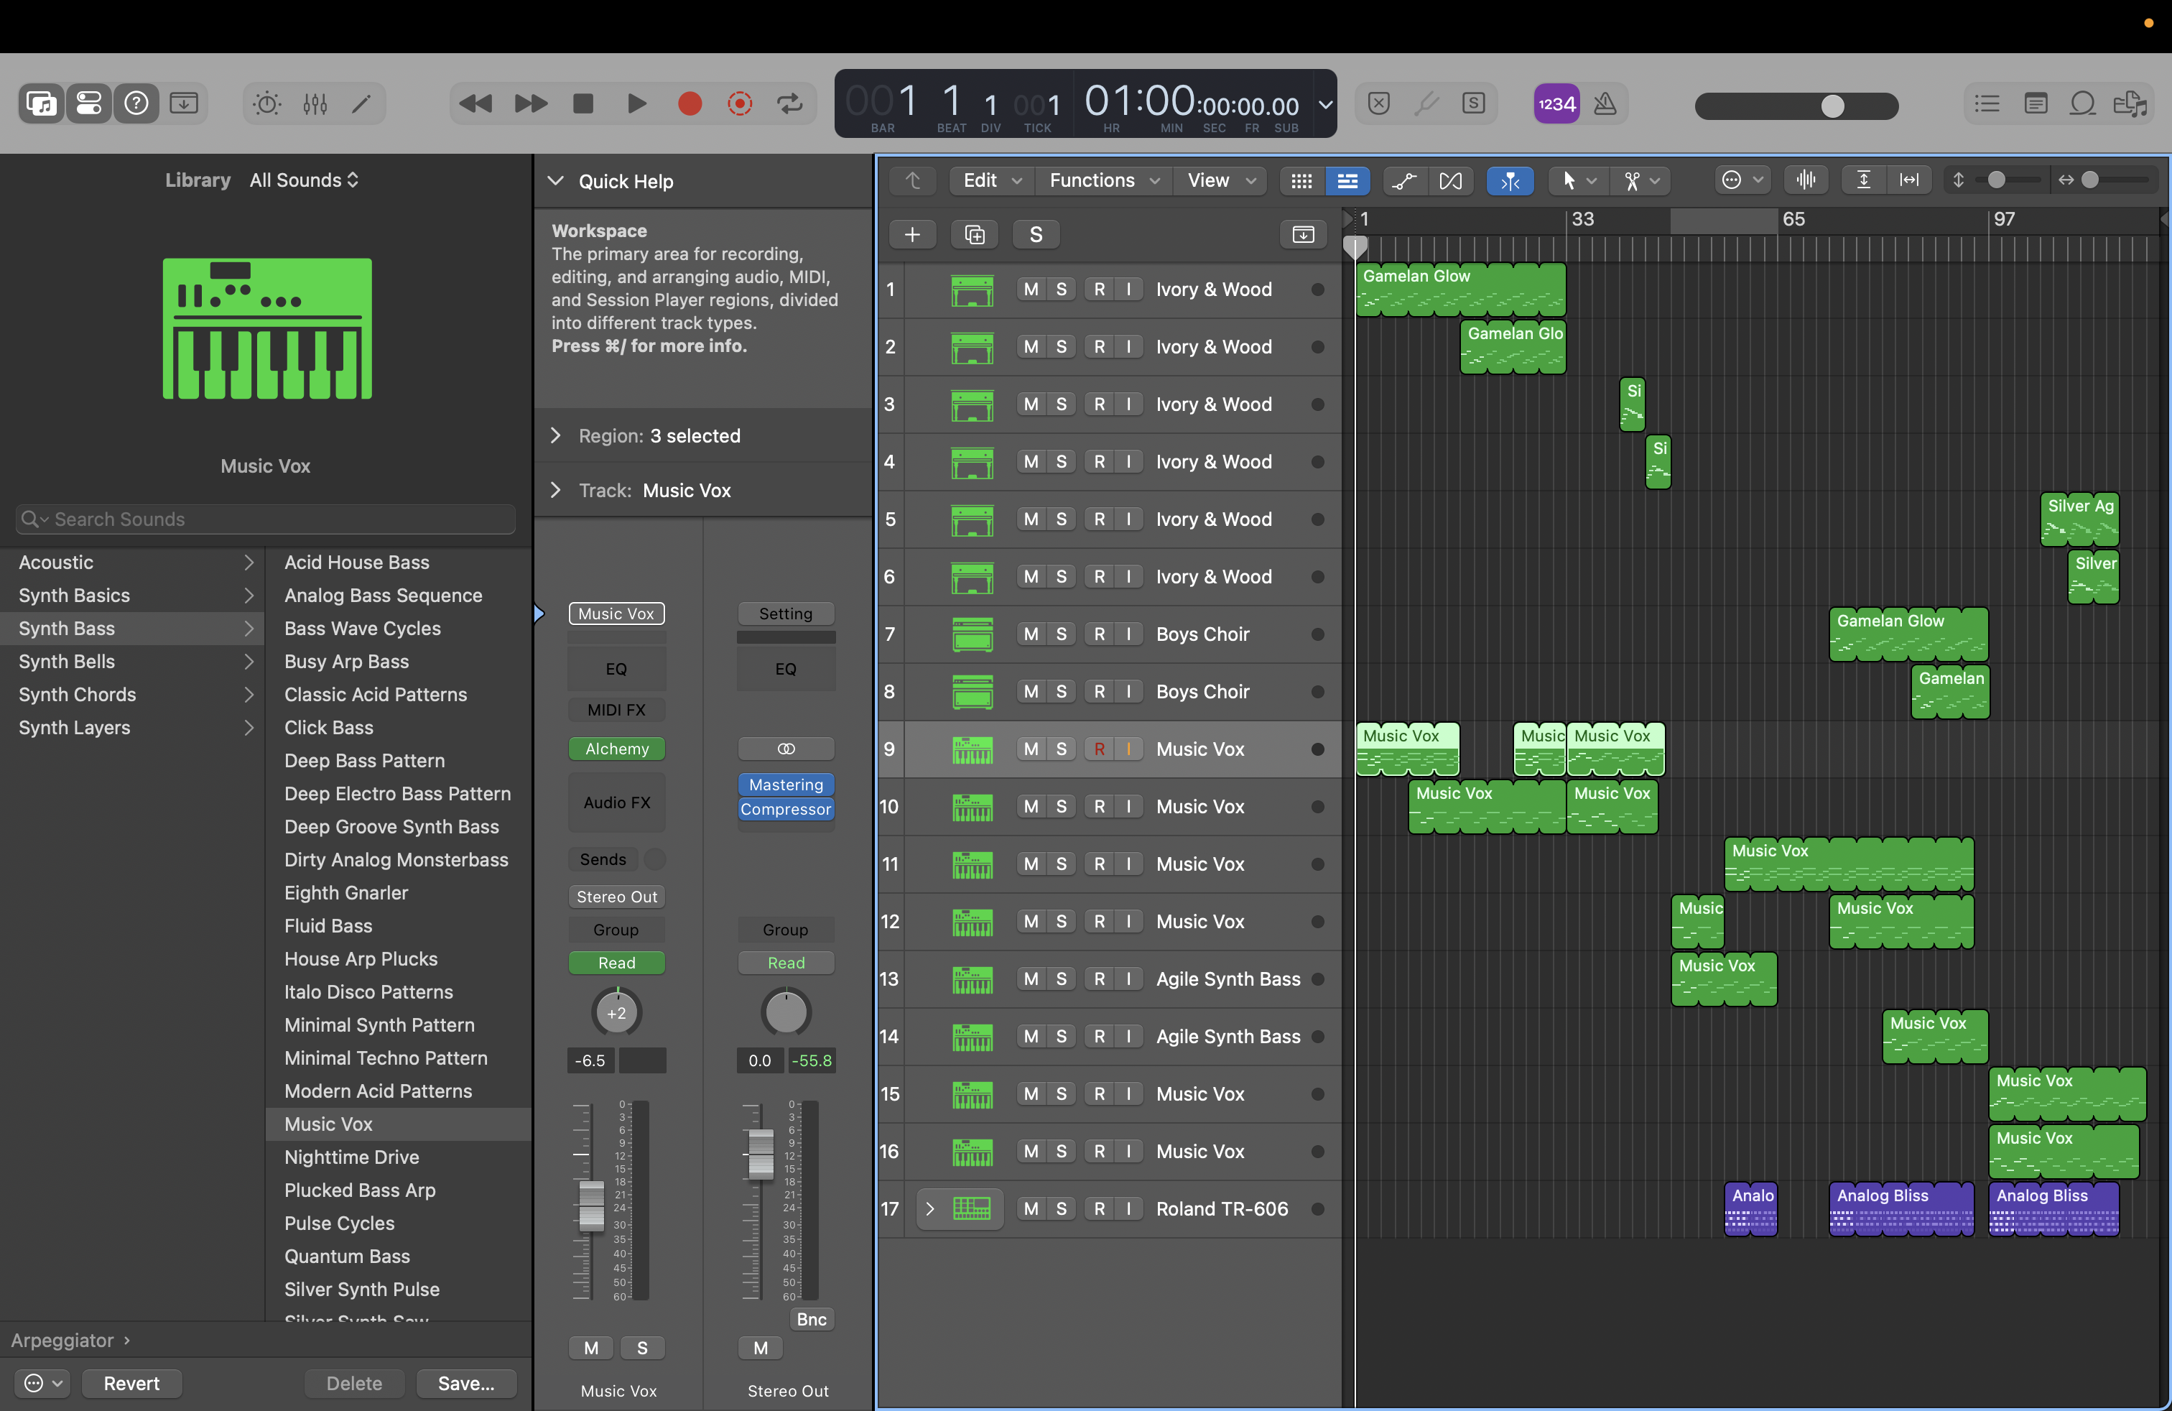Open the Functions menu
This screenshot has width=2172, height=1411.
tap(1103, 181)
